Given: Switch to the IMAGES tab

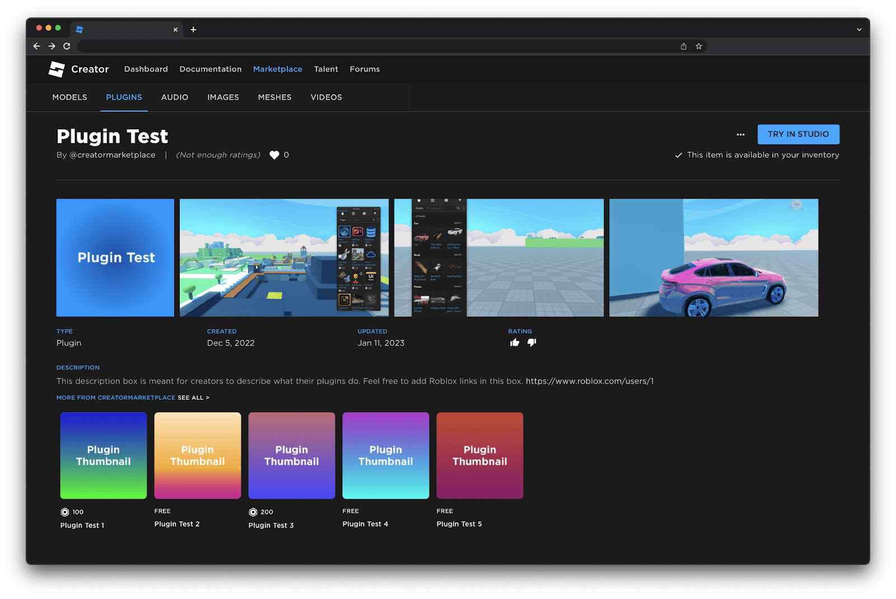Looking at the screenshot, I should [x=223, y=97].
